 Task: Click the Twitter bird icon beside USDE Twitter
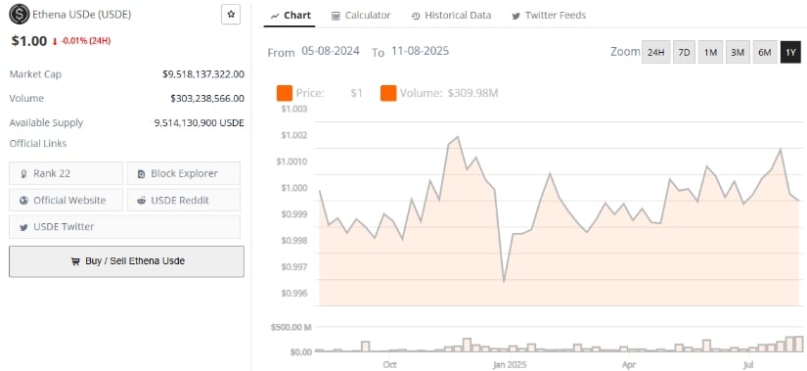[23, 227]
